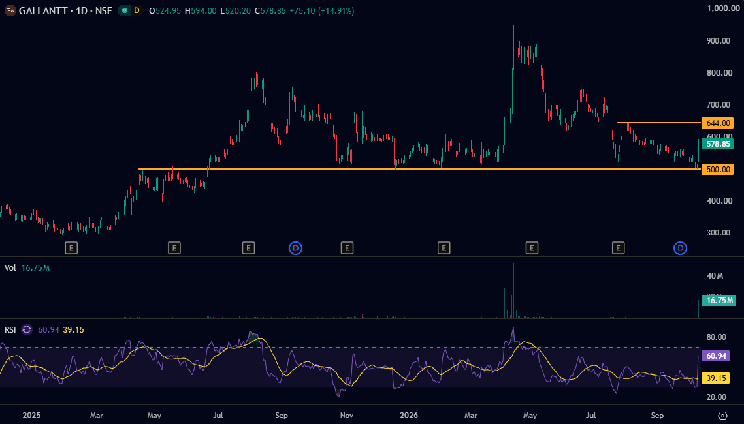Click the earnings E marker after 2026 label
The image size is (744, 424).
(x=444, y=248)
